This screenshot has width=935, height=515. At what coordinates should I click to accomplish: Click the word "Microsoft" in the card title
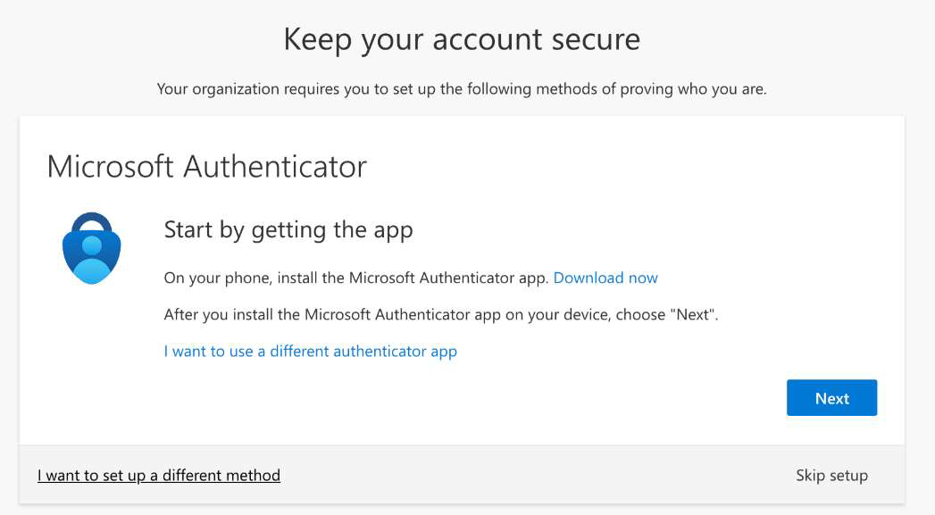coord(110,167)
